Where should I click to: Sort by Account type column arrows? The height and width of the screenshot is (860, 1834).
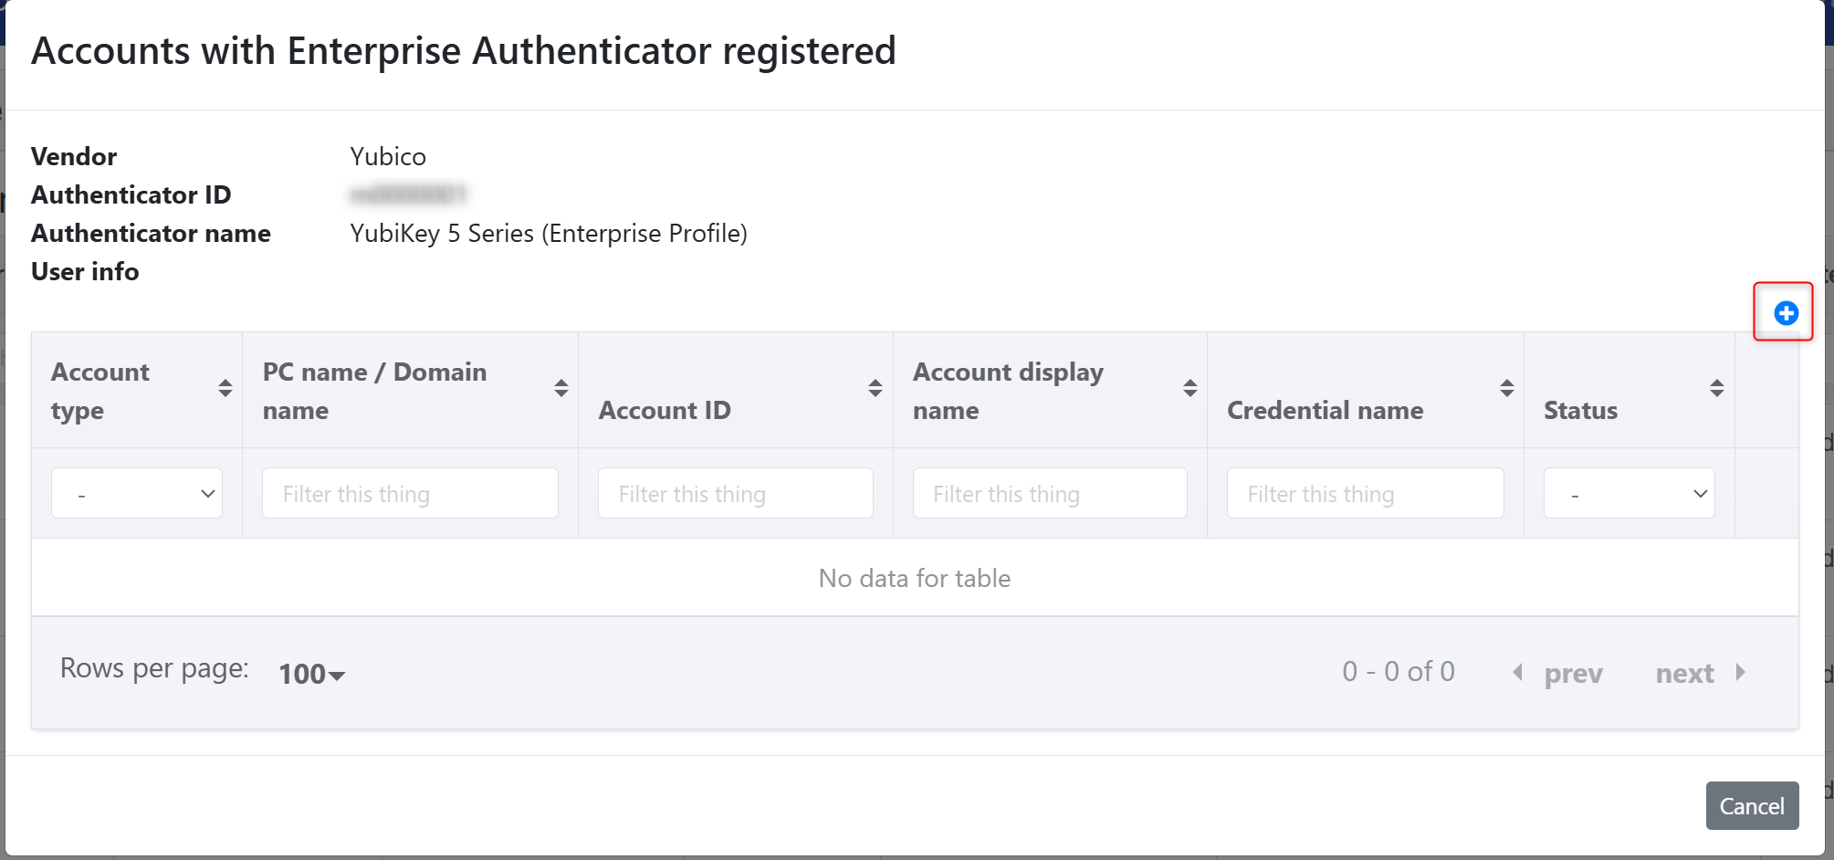pyautogui.click(x=225, y=388)
